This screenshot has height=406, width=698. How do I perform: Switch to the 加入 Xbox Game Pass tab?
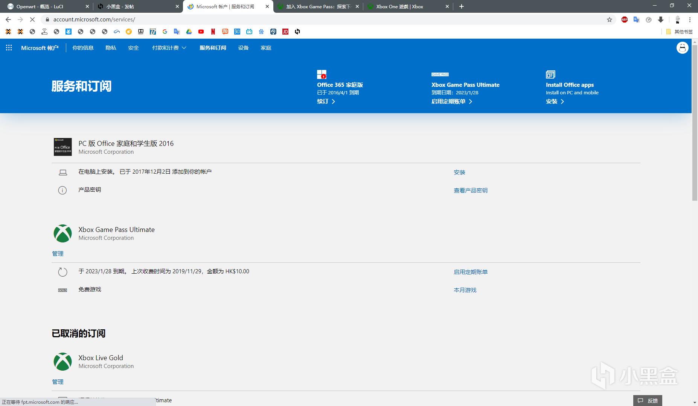coord(318,6)
